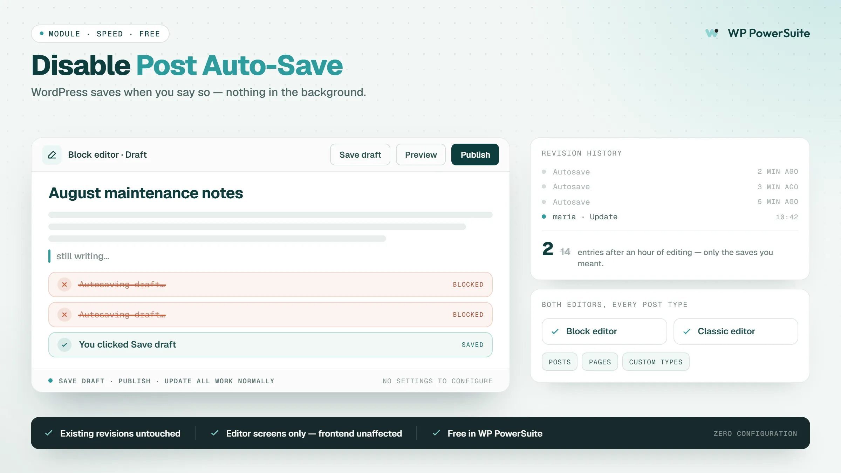Click the large 2 entries count
This screenshot has width=841, height=473.
tap(548, 249)
